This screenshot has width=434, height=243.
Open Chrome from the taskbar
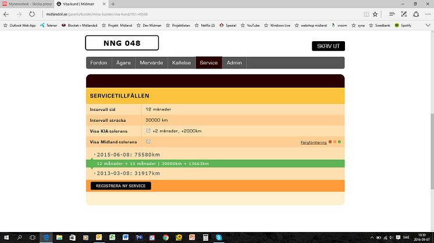pyautogui.click(x=166, y=237)
